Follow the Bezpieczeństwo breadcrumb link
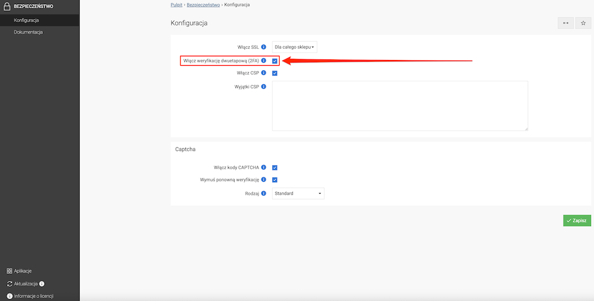Screen dimensions: 594x301 203,5
